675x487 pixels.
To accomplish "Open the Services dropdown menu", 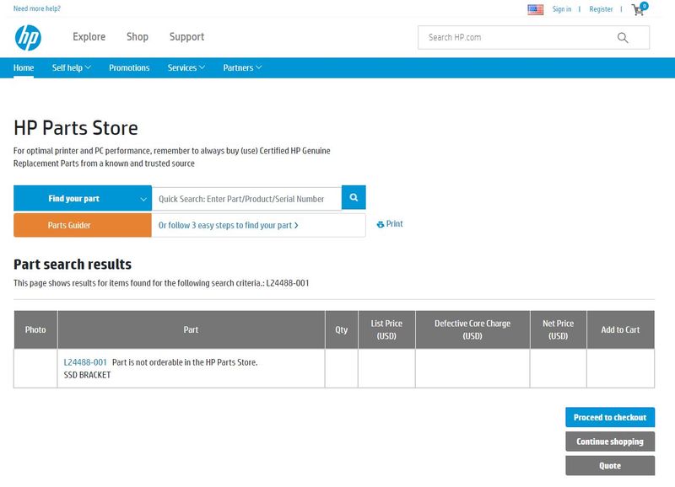I will [186, 68].
